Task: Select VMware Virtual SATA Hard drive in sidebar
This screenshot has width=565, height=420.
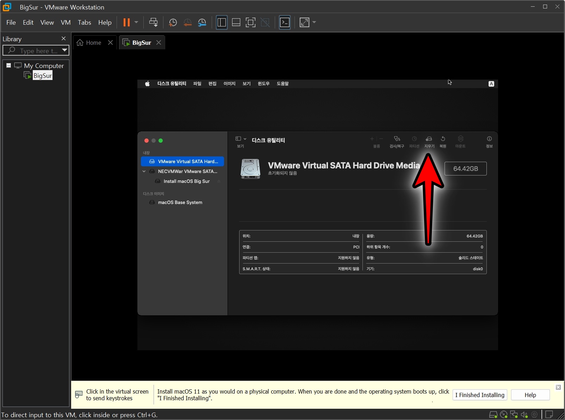Action: pyautogui.click(x=182, y=161)
